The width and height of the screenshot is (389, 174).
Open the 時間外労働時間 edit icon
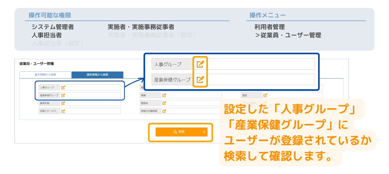coord(164,111)
